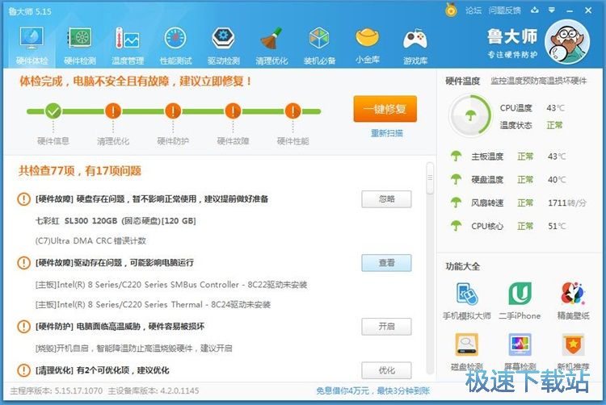Image resolution: width=606 pixels, height=405 pixels.
Task: Open the 问题反馈 feedback link
Action: (x=504, y=10)
